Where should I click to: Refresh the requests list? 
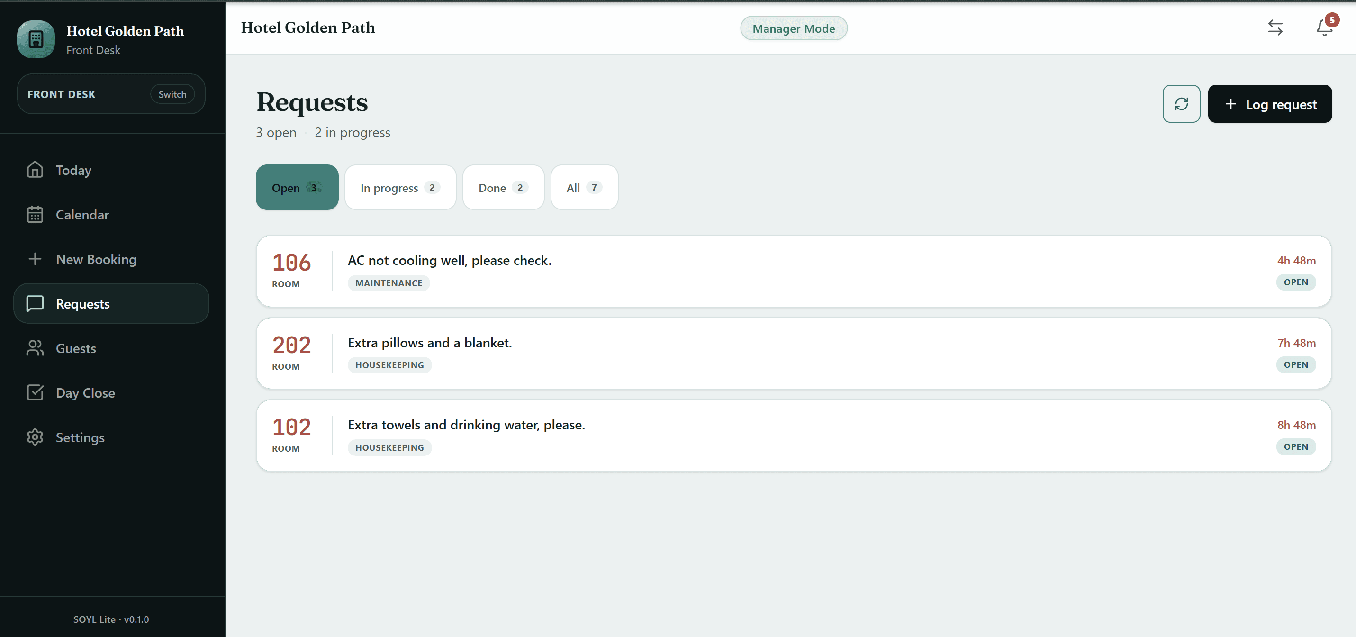(x=1181, y=104)
